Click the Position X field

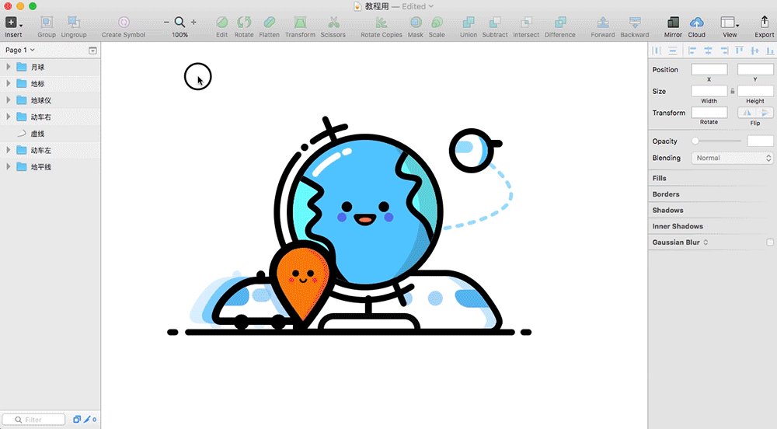709,70
